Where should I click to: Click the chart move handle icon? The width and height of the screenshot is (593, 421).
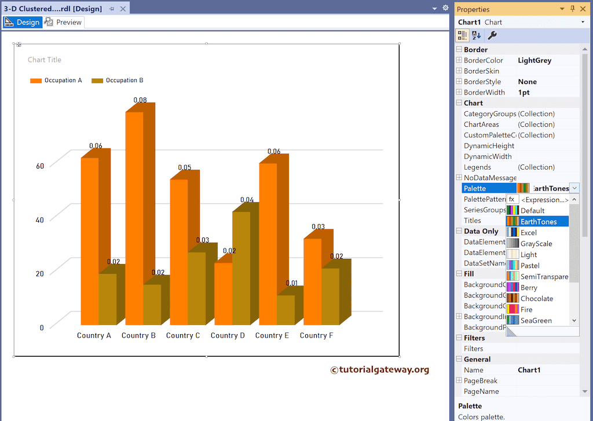click(19, 45)
